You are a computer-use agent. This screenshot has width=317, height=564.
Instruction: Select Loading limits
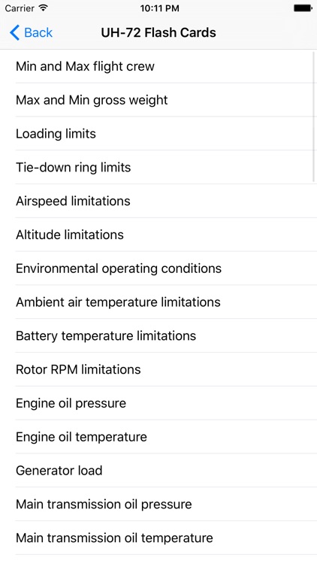click(x=158, y=133)
